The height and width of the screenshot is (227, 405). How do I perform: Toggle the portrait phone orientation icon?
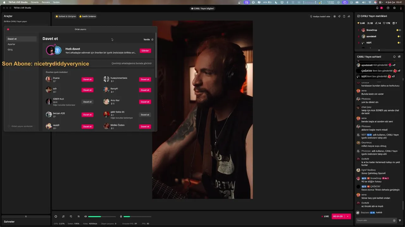tap(344, 16)
